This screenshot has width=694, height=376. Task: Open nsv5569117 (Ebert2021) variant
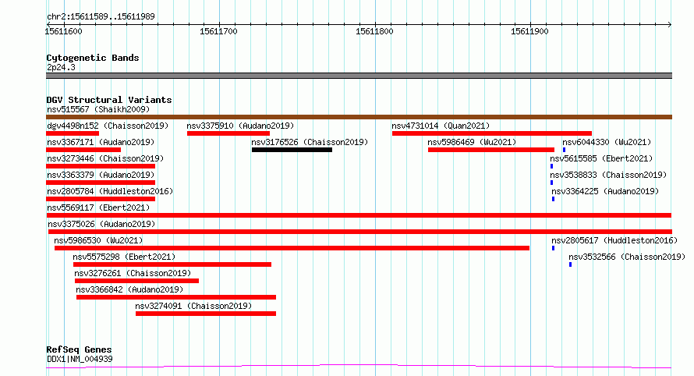98,208
